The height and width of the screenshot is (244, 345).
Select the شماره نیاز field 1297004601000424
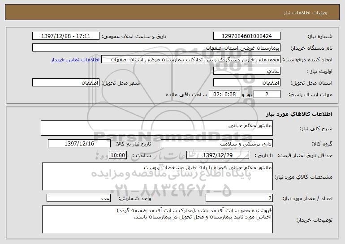tap(246, 36)
